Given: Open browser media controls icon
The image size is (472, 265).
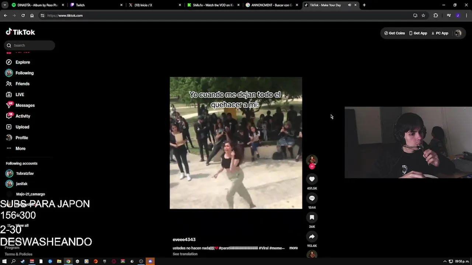Looking at the screenshot, I should tap(449, 15).
